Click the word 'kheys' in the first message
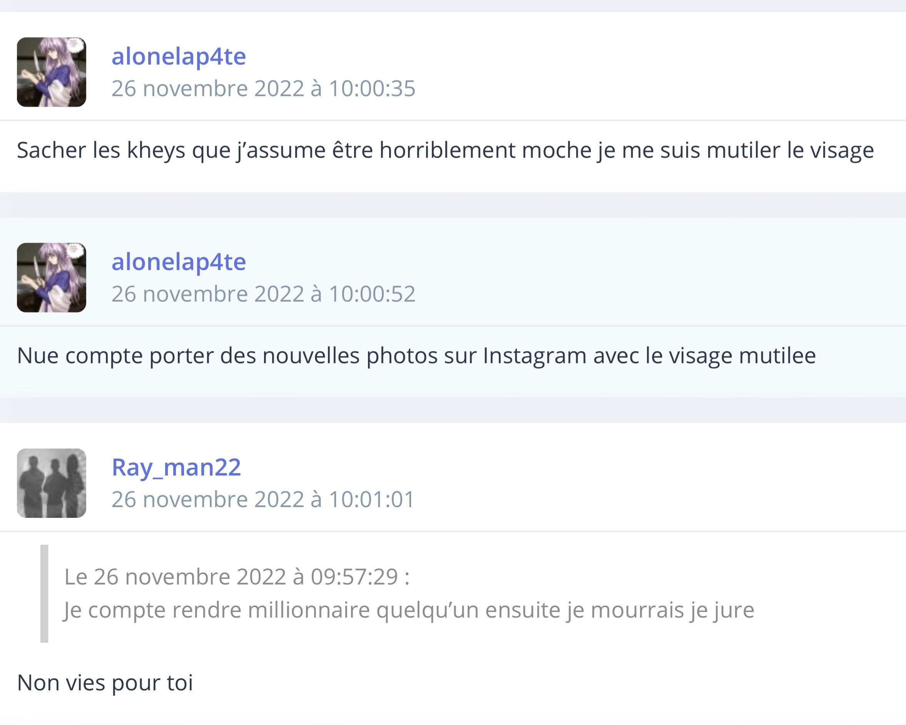The width and height of the screenshot is (906, 725). point(156,150)
